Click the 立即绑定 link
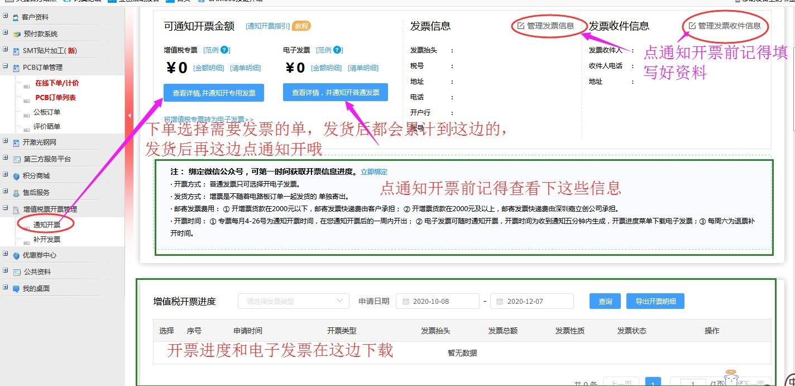 [x=373, y=172]
